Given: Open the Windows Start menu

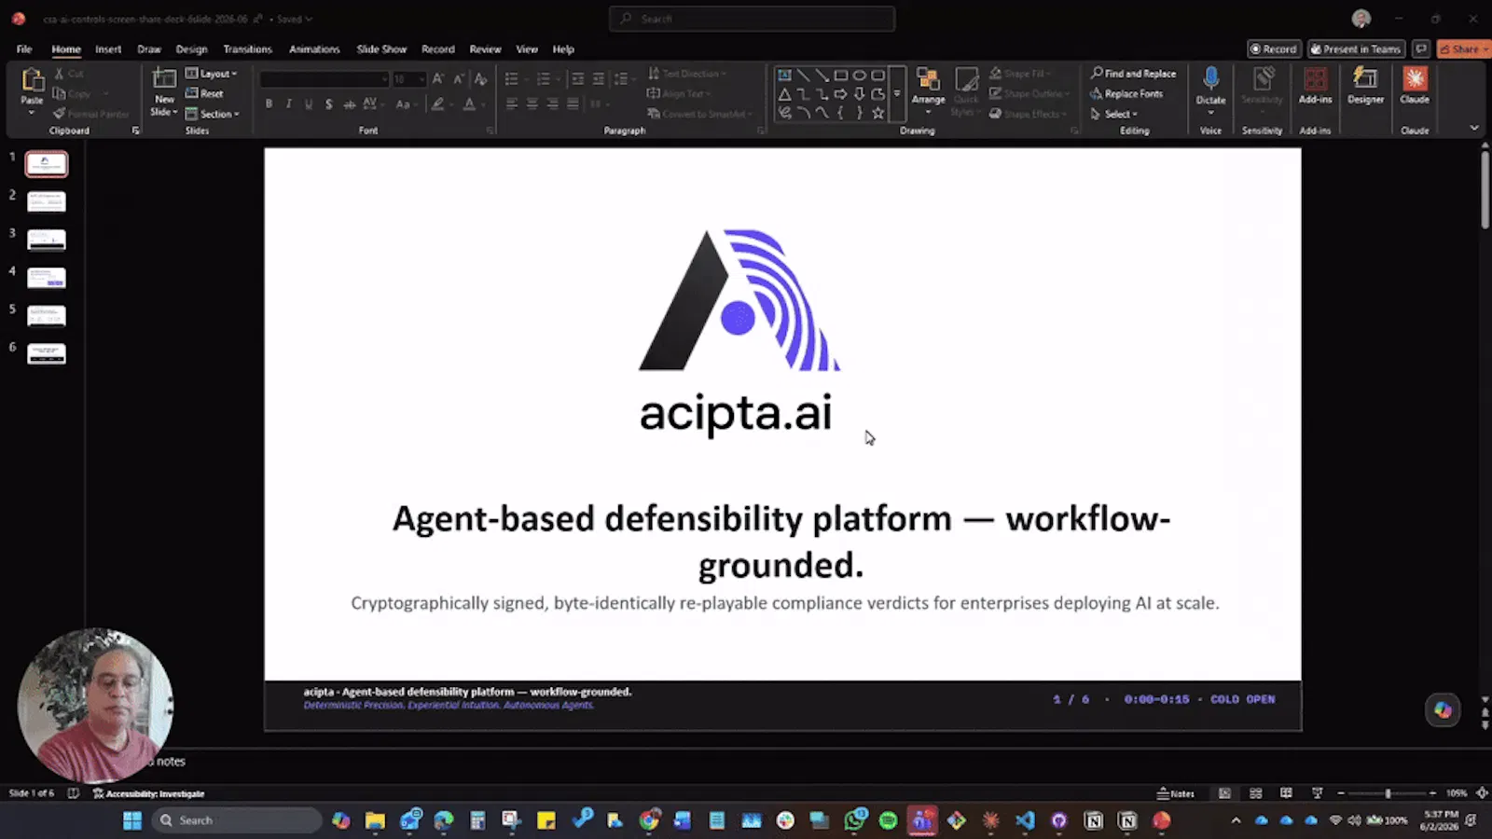Looking at the screenshot, I should pyautogui.click(x=132, y=820).
